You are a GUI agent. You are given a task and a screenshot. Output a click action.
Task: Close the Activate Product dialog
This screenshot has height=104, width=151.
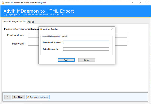(112, 29)
